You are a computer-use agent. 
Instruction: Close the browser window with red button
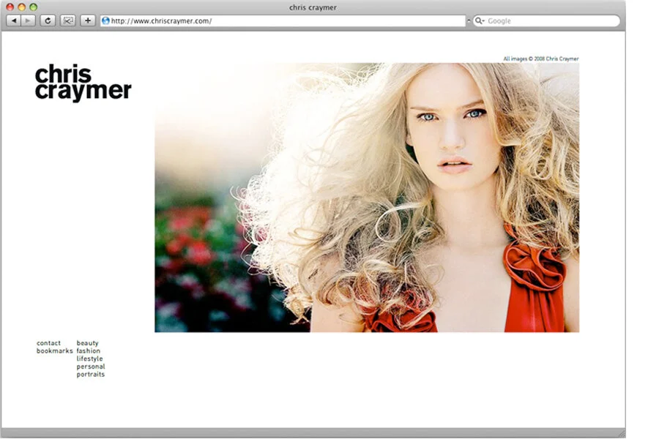(10, 7)
